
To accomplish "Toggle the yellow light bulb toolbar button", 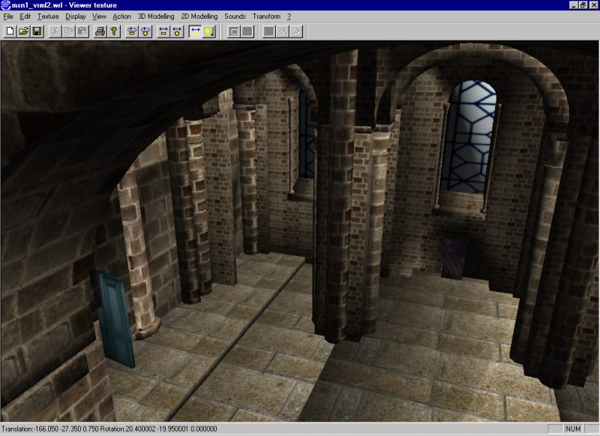I will pyautogui.click(x=208, y=32).
